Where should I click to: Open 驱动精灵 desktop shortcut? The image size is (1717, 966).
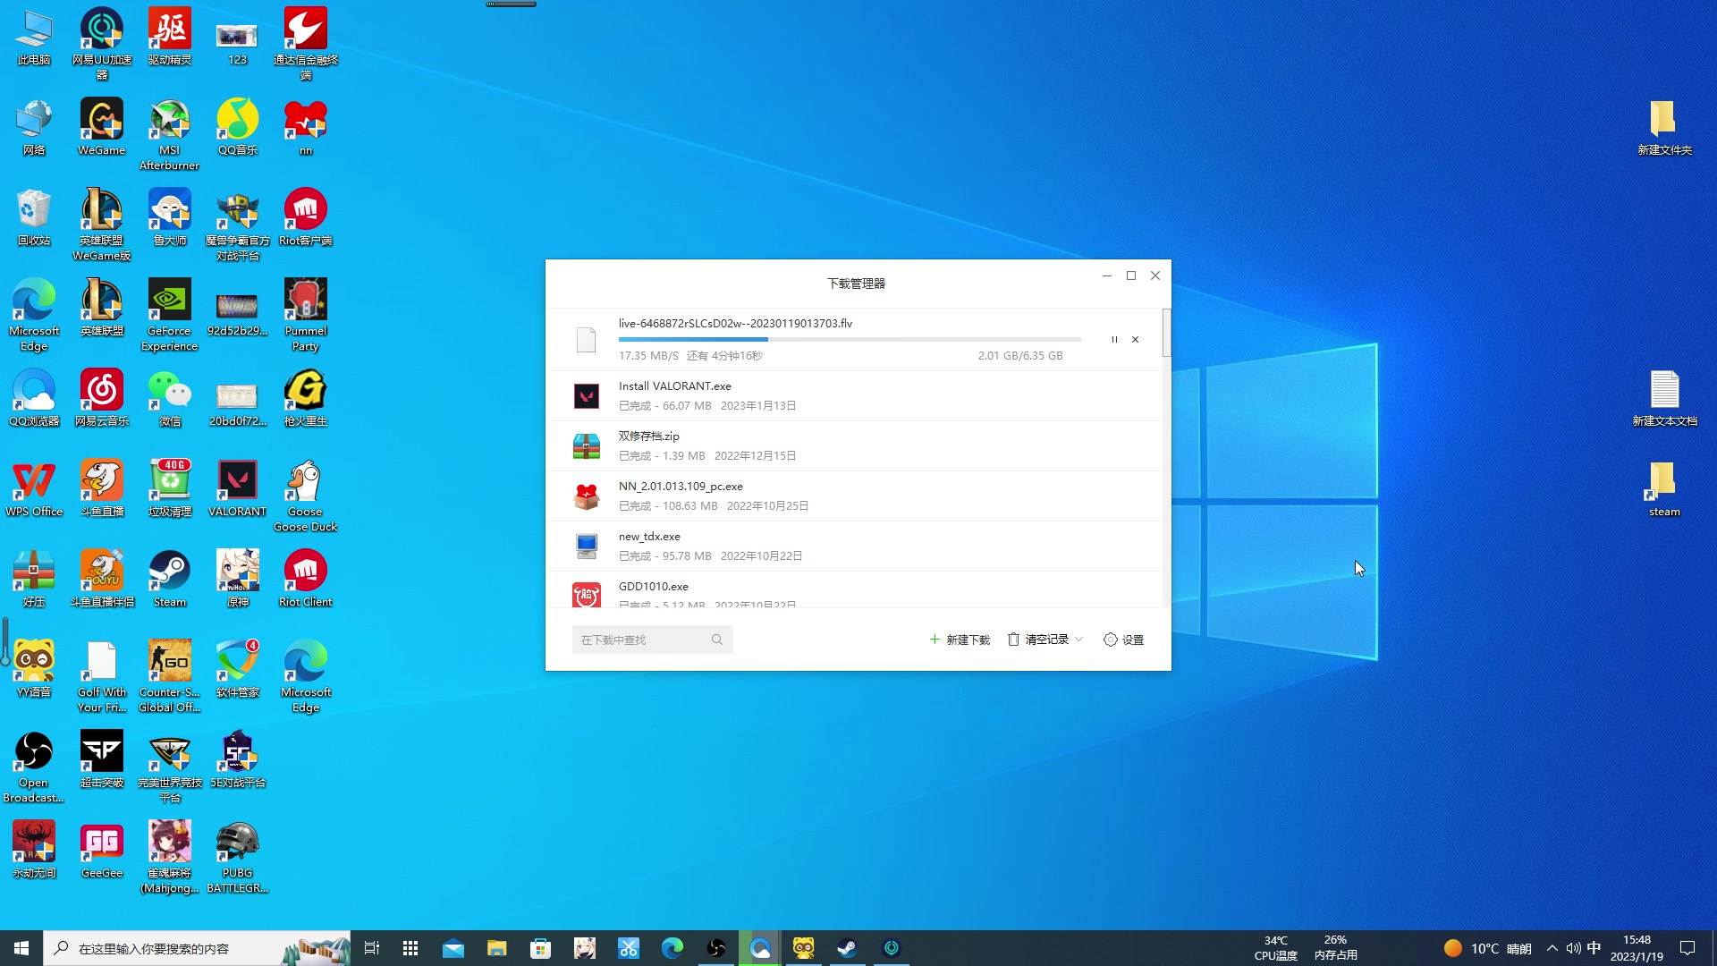pyautogui.click(x=170, y=38)
